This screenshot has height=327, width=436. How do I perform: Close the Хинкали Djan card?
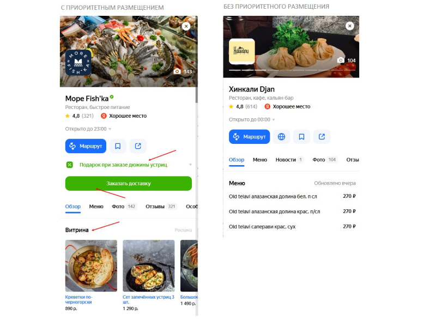click(349, 26)
